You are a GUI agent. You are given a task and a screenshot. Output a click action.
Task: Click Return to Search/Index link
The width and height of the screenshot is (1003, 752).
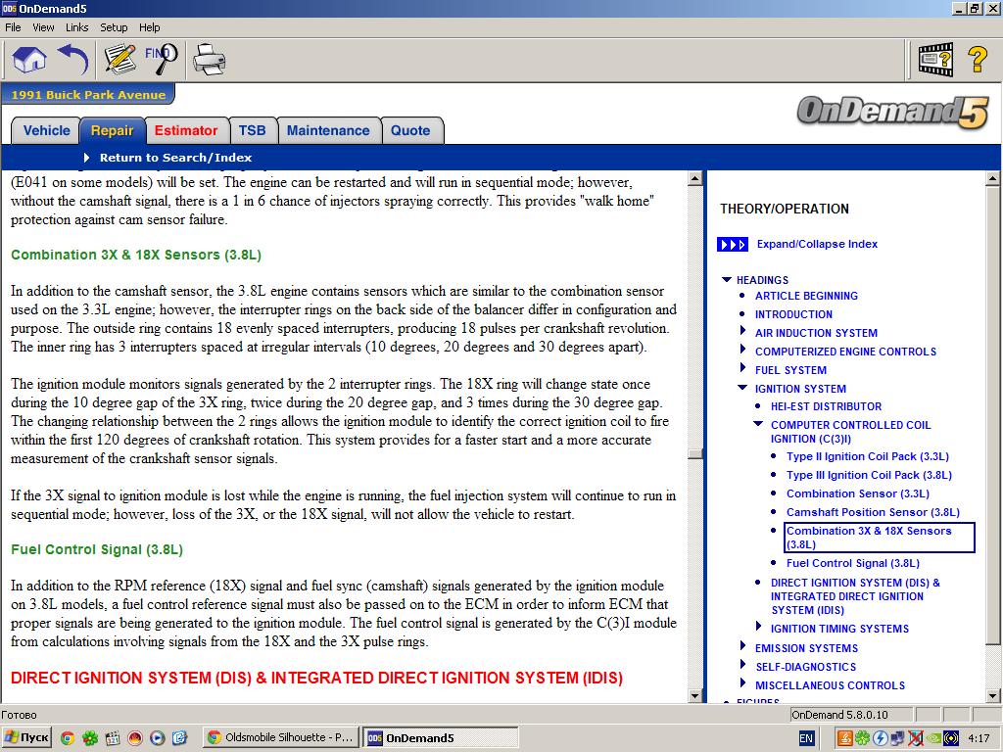pos(175,158)
